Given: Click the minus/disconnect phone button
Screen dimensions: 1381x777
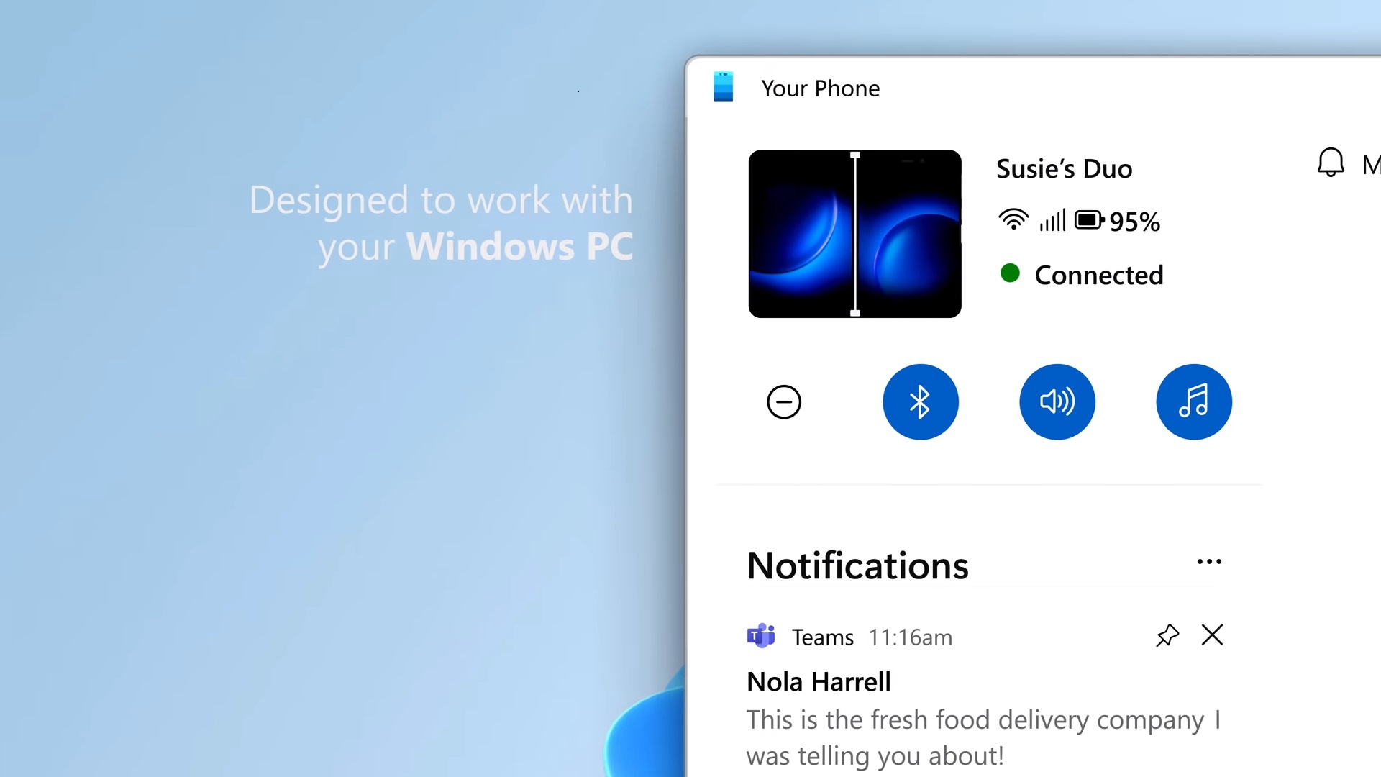Looking at the screenshot, I should [x=783, y=401].
